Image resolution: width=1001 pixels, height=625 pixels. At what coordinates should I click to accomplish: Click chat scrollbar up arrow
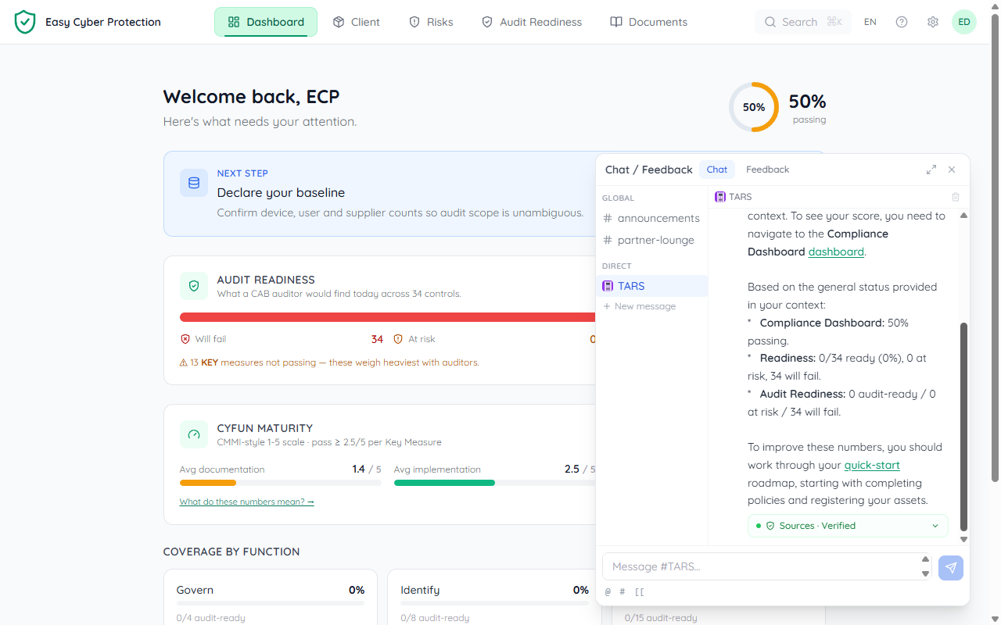(963, 215)
